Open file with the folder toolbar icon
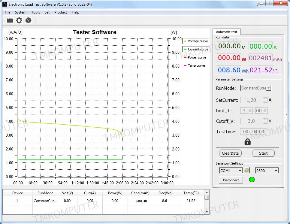This screenshot has width=290, height=224. [x=10, y=20]
